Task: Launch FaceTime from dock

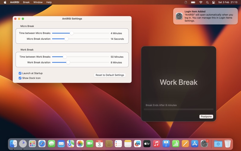Action: click(x=90, y=144)
